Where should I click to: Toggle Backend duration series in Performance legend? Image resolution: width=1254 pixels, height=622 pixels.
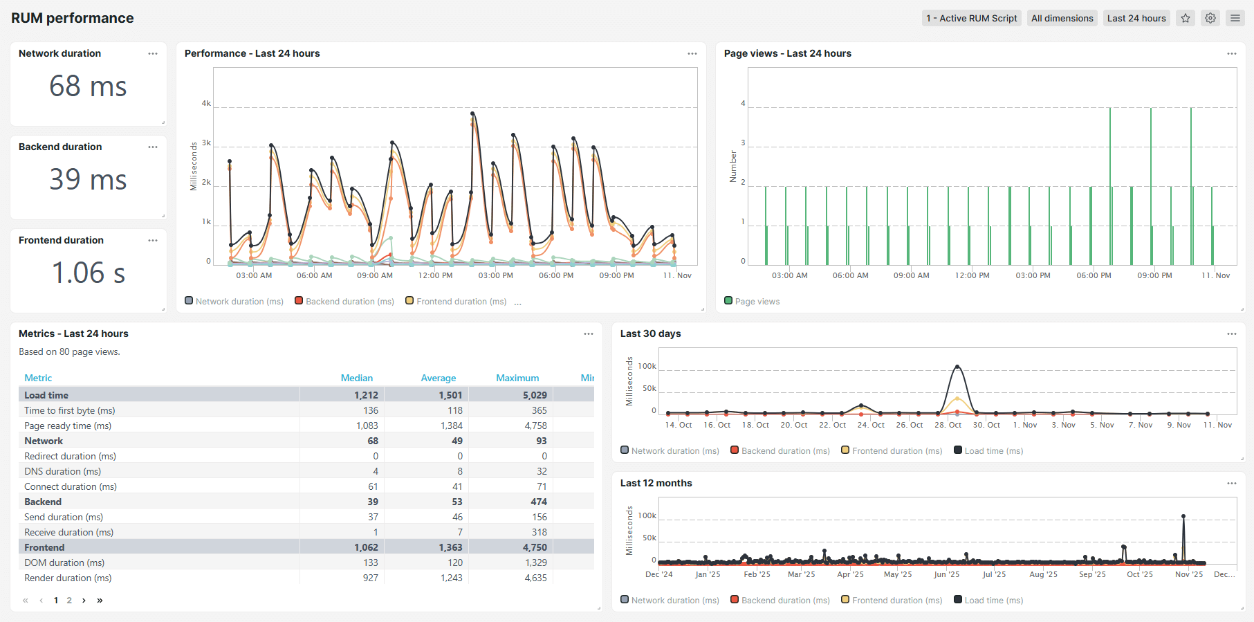(x=344, y=302)
